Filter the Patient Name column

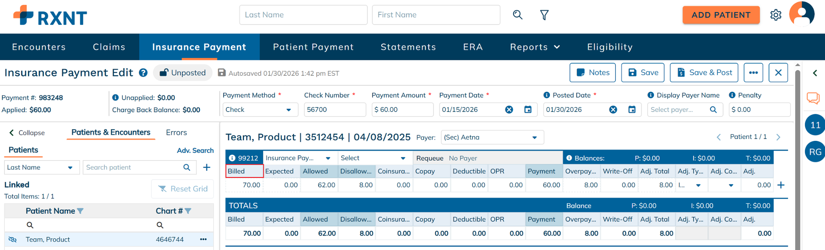click(80, 211)
